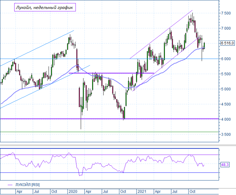The height and width of the screenshot is (195, 236).
Task: Click the 5 000 price axis label
Action: [x=226, y=89]
